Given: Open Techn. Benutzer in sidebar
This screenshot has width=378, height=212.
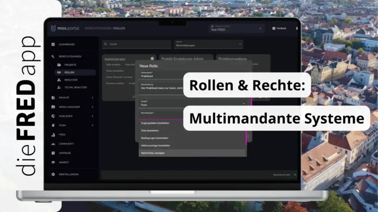Looking at the screenshot, I should (76, 87).
